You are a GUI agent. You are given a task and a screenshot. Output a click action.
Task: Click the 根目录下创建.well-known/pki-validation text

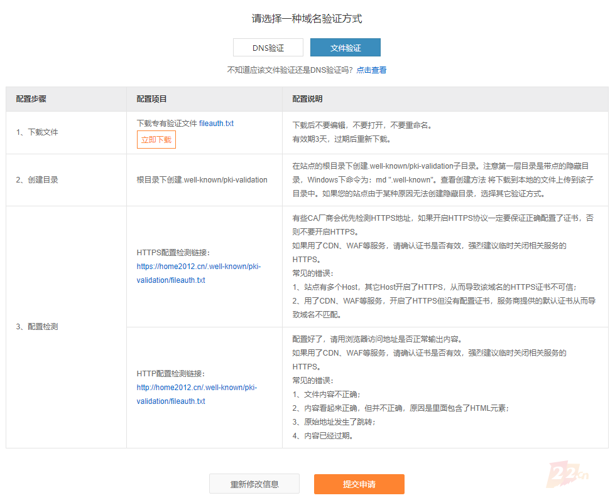tap(202, 180)
